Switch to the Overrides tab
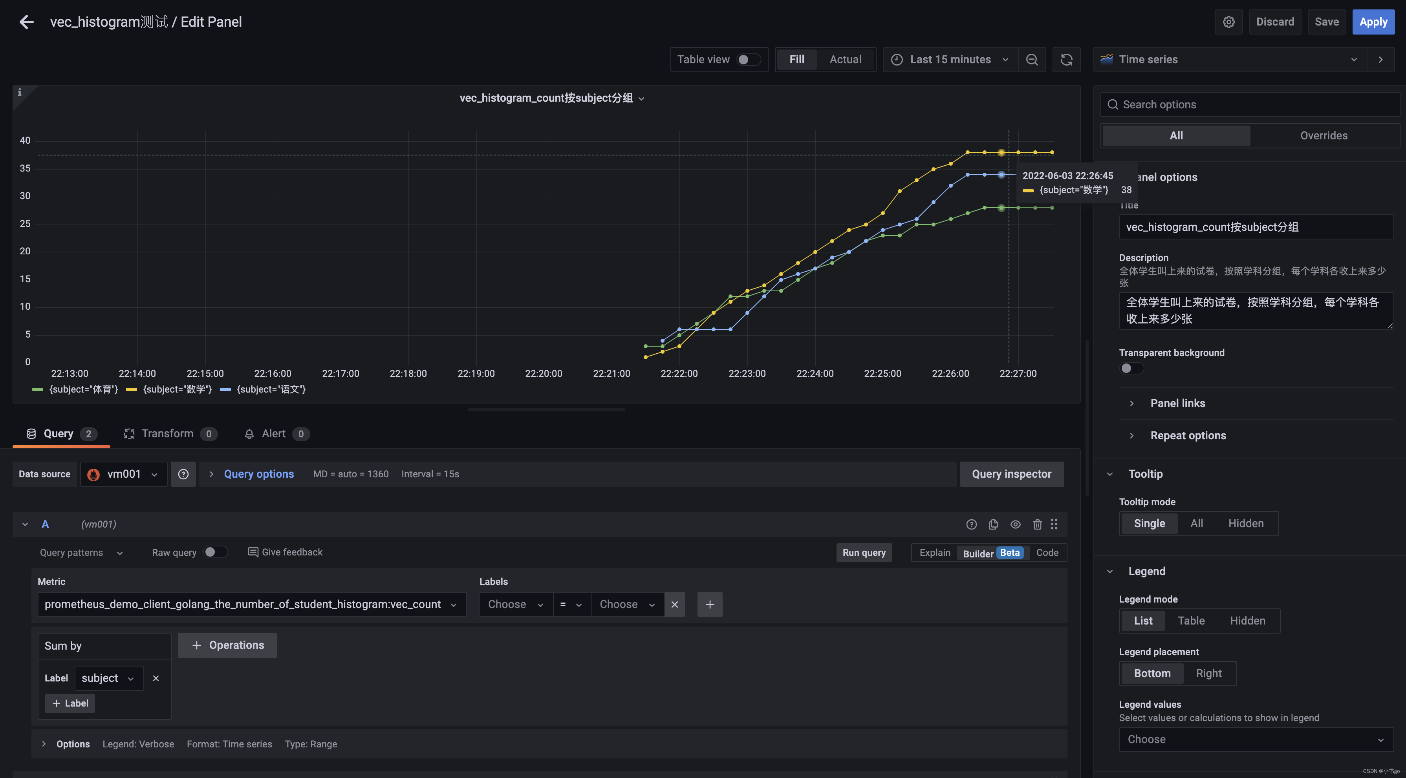This screenshot has height=778, width=1406. click(x=1323, y=135)
